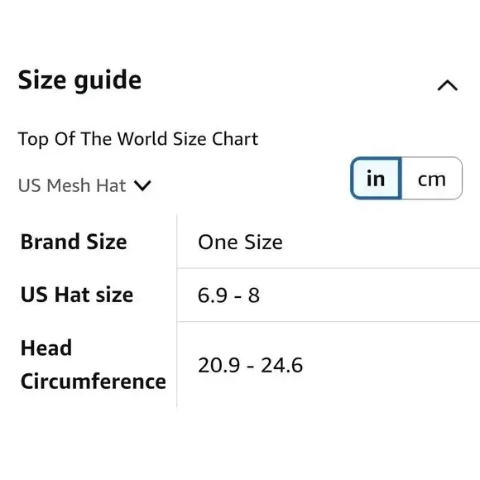Click the 6.9 number in the hat size row
This screenshot has height=480, width=480.
213,295
